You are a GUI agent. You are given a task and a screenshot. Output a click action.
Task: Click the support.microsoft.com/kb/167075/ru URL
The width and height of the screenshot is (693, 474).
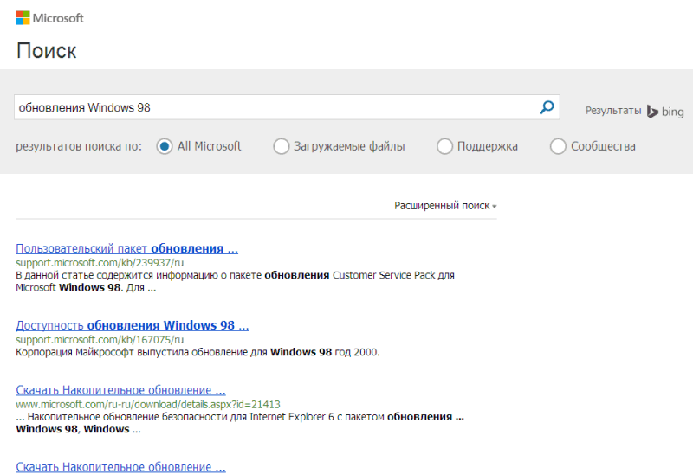[x=100, y=339]
